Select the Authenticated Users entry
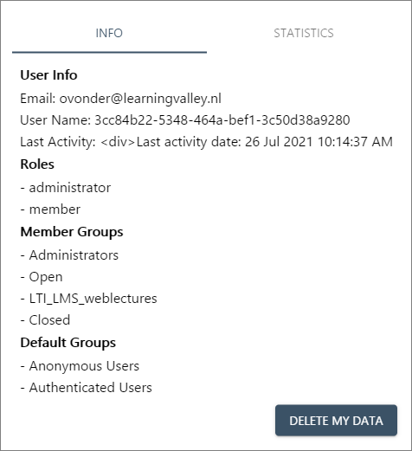412x451 pixels. tap(90, 388)
